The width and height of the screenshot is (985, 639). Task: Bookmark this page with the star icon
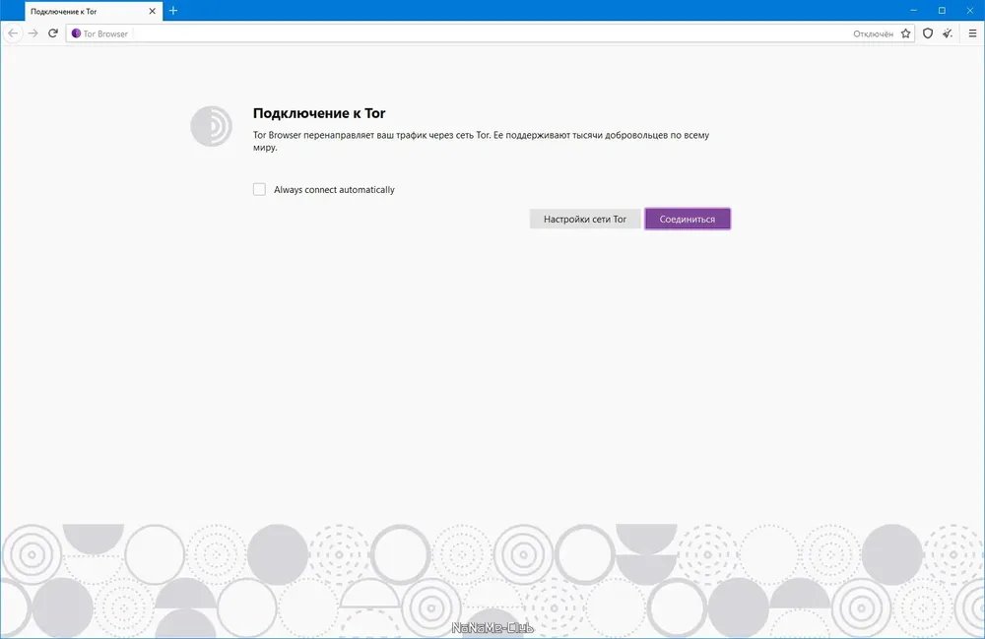905,33
